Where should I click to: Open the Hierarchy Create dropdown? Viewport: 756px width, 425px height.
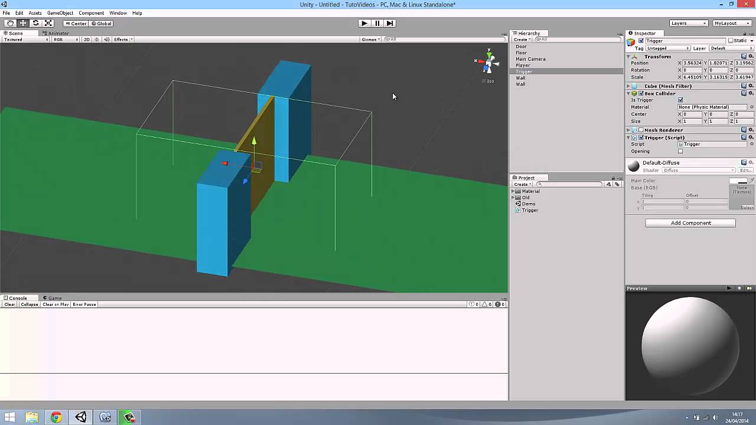pos(522,40)
